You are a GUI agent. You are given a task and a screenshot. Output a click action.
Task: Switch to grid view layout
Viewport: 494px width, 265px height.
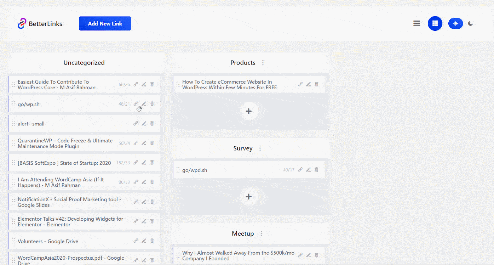point(435,23)
